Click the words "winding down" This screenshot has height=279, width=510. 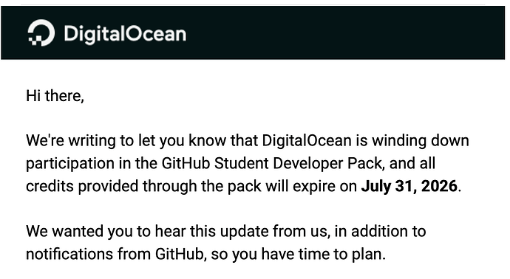tap(421, 141)
